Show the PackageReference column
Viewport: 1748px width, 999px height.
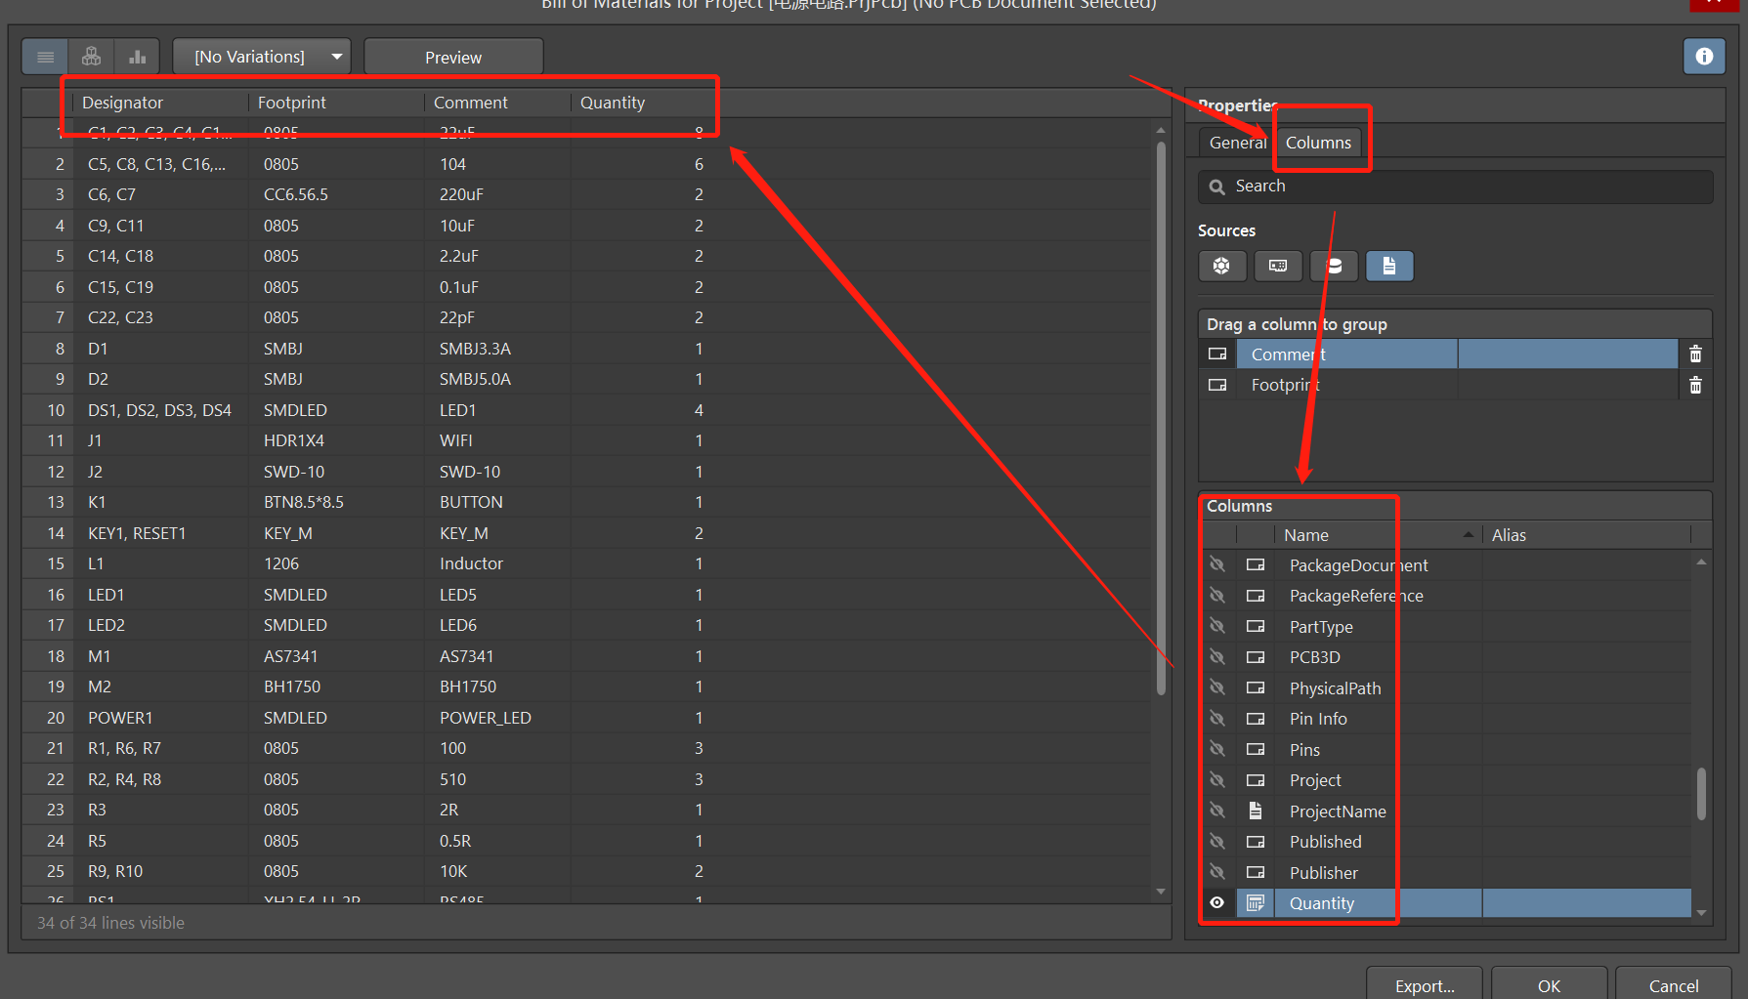click(1217, 596)
